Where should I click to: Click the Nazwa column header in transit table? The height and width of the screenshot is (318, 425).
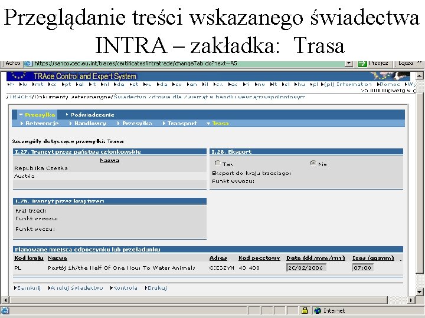(x=110, y=160)
